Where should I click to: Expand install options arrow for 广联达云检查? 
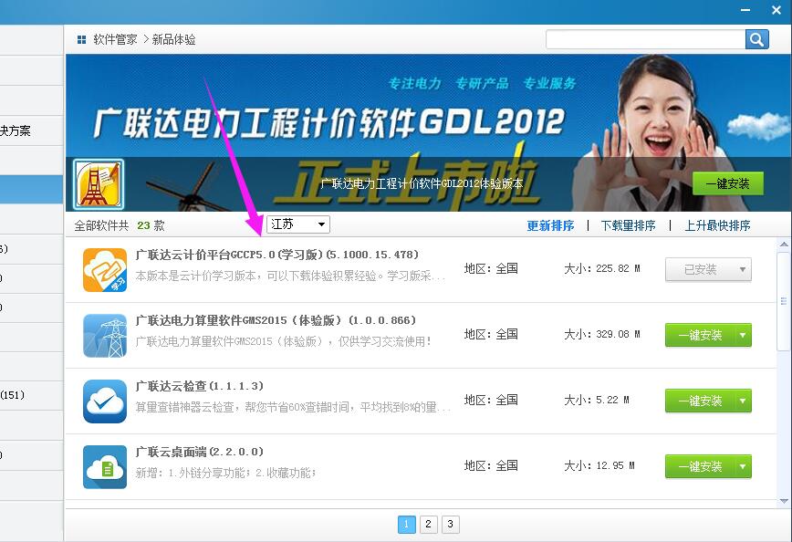(x=743, y=401)
